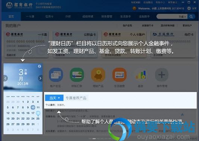Open the 理财产品 piggy bank icon
The image size is (199, 141).
[x=98, y=75]
